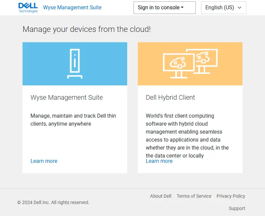View the Privacy Policy link
The width and height of the screenshot is (265, 216).
231,196
